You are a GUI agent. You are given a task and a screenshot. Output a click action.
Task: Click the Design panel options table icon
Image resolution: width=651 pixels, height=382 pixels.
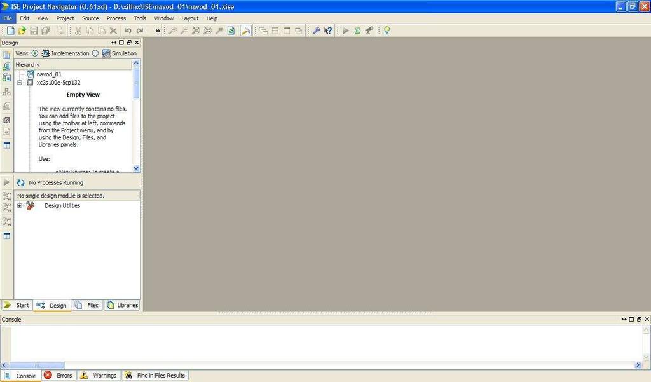click(6, 146)
